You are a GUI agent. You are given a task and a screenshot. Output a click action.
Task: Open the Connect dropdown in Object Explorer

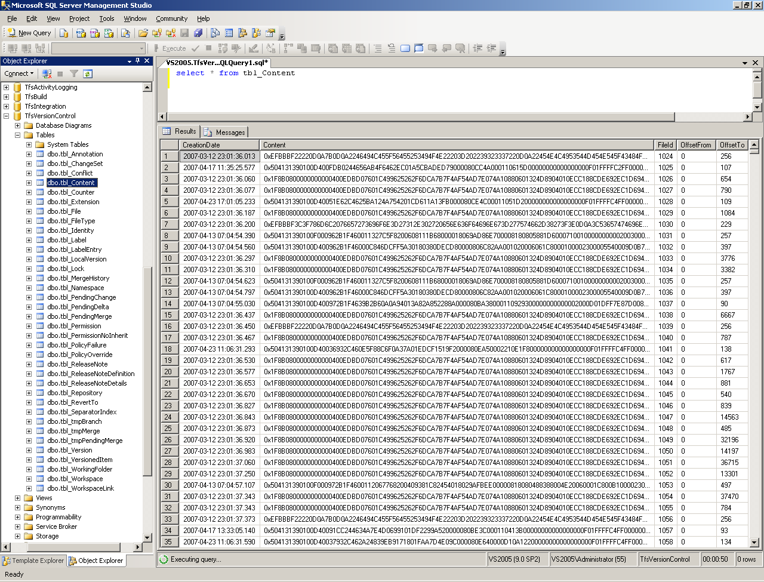pyautogui.click(x=19, y=73)
